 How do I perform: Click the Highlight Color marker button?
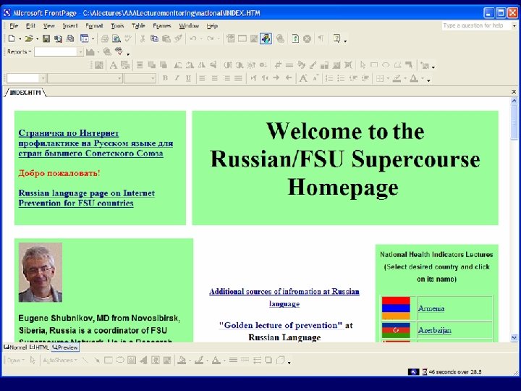pyautogui.click(x=397, y=78)
